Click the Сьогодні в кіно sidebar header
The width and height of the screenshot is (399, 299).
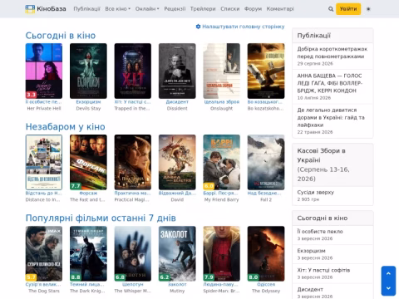pos(332,218)
